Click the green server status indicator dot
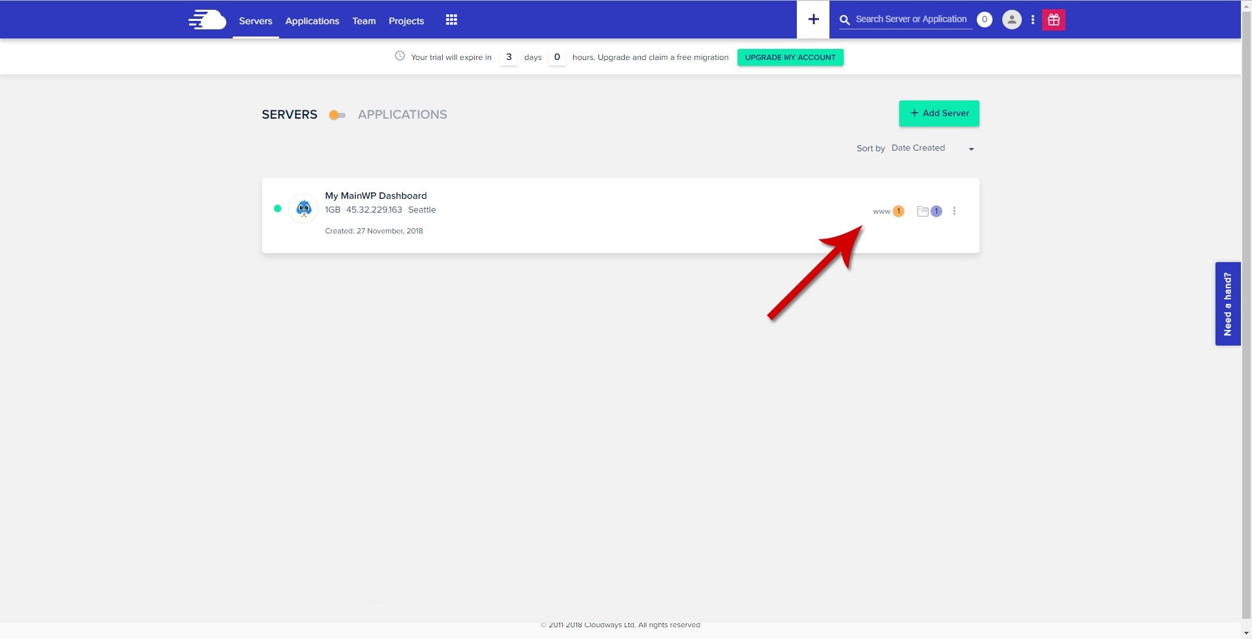 click(277, 209)
